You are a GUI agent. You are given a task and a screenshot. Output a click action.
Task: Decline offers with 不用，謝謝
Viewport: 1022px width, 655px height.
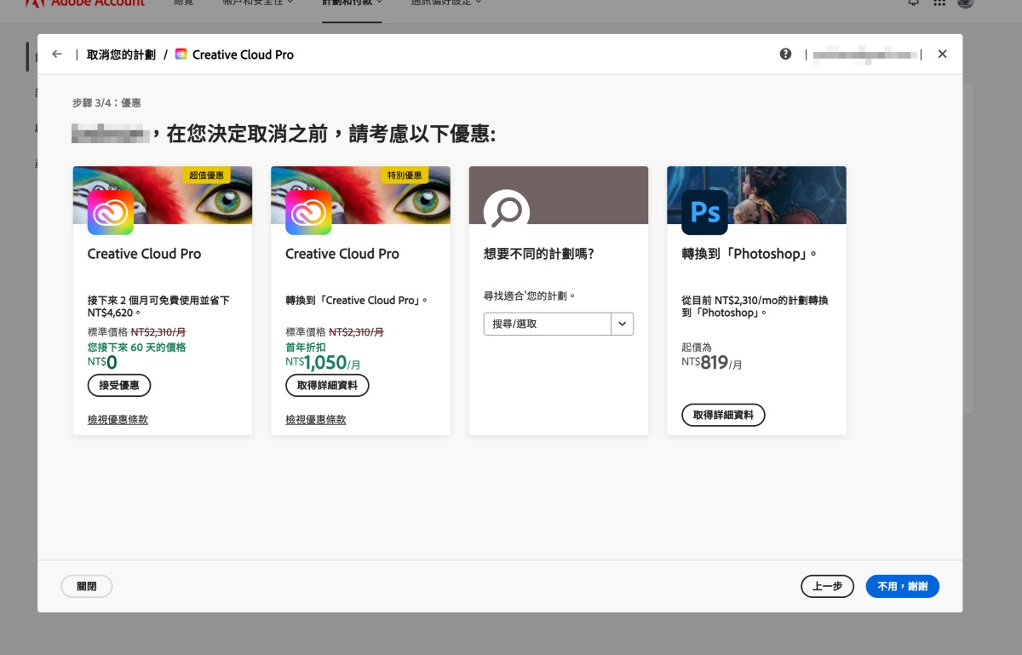pyautogui.click(x=903, y=586)
